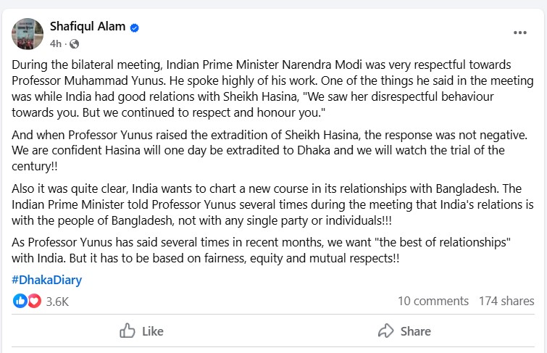Open the 4h post timestamp
The height and width of the screenshot is (353, 547).
(55, 43)
